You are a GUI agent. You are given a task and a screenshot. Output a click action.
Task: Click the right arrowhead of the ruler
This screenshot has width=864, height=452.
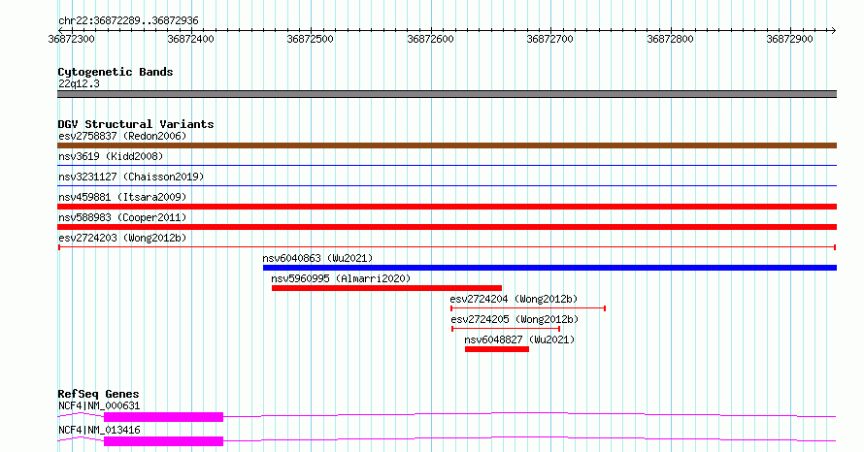tap(833, 30)
